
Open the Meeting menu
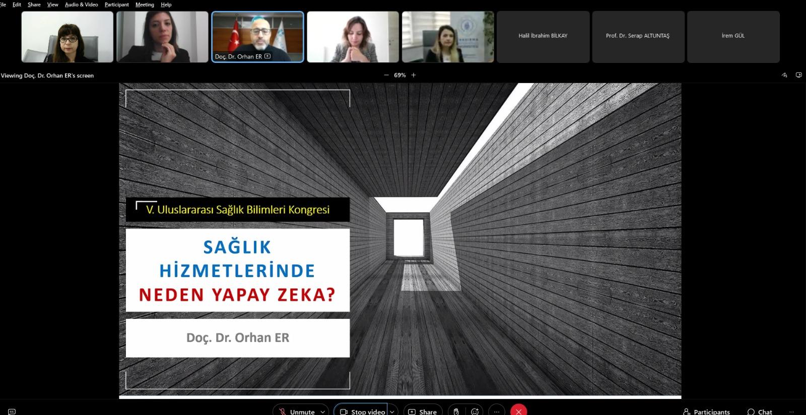145,5
